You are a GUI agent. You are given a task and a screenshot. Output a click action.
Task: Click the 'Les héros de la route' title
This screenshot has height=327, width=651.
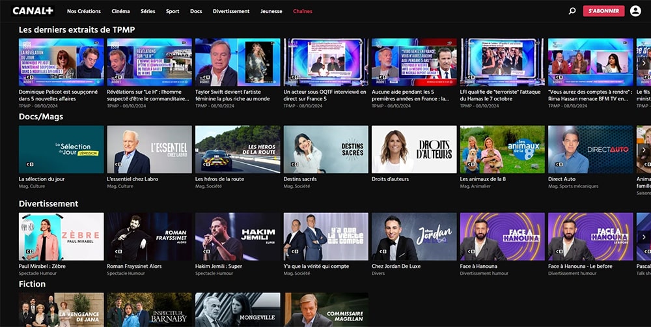(x=219, y=179)
